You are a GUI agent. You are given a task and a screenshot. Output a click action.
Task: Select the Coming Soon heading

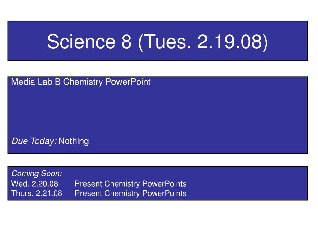37,174
